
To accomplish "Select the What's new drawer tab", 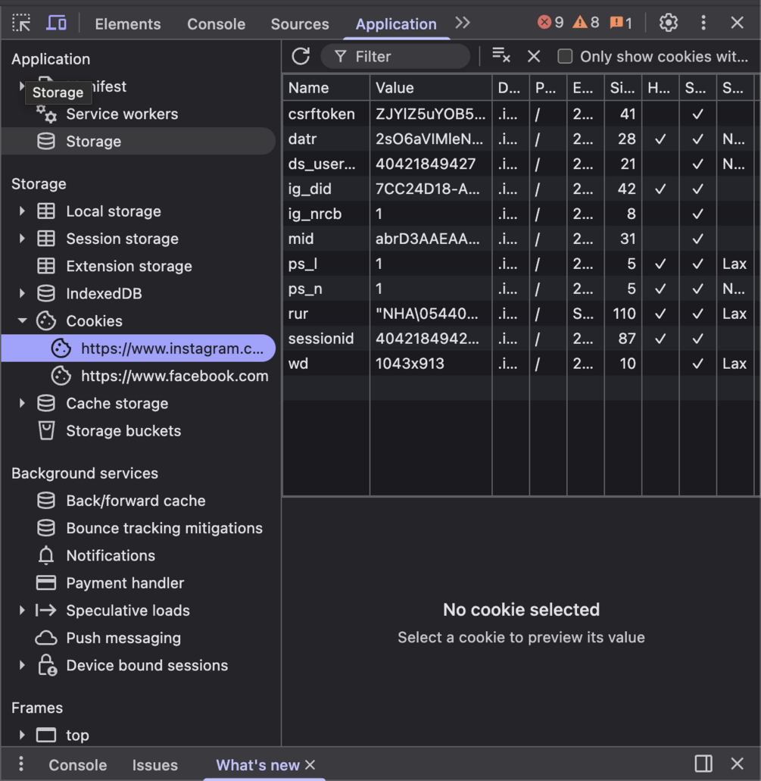I will 257,765.
